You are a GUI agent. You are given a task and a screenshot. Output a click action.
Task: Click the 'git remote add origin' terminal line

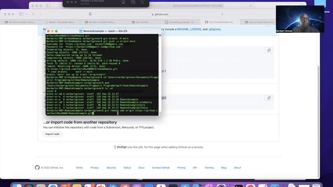click(102, 112)
